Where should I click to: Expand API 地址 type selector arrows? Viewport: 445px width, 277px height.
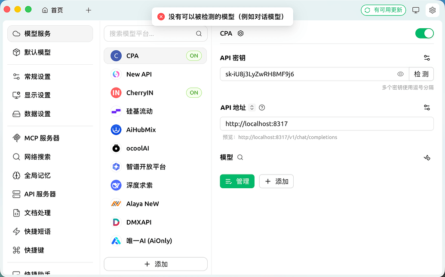pos(252,108)
